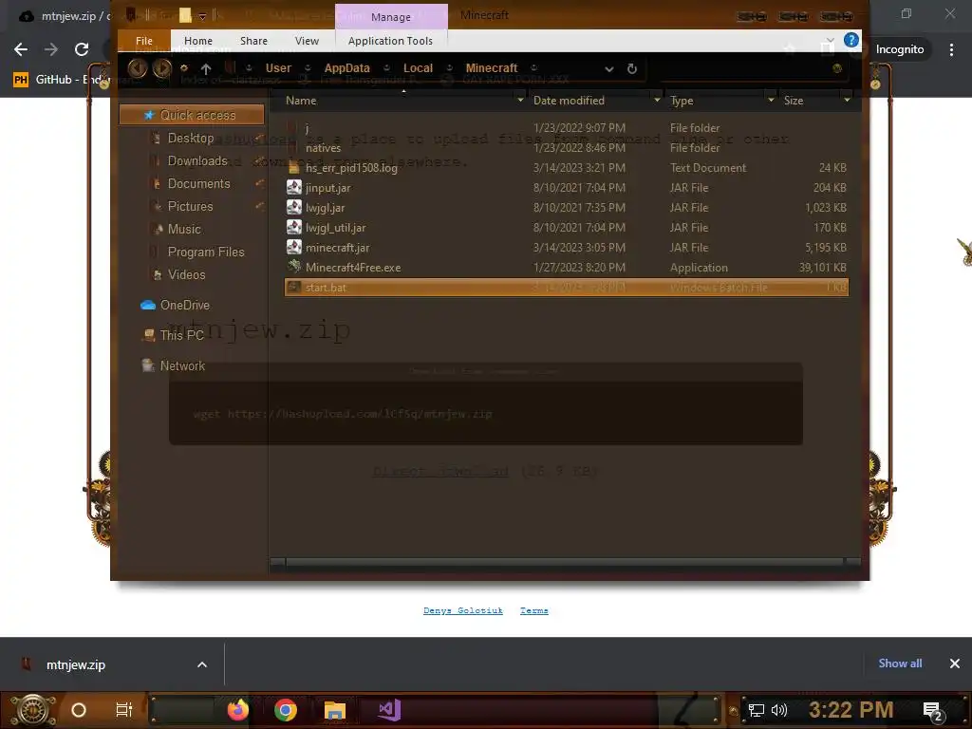Screen dimensions: 972x729
Task: Select This PC in navigation pane
Action: [181, 335]
